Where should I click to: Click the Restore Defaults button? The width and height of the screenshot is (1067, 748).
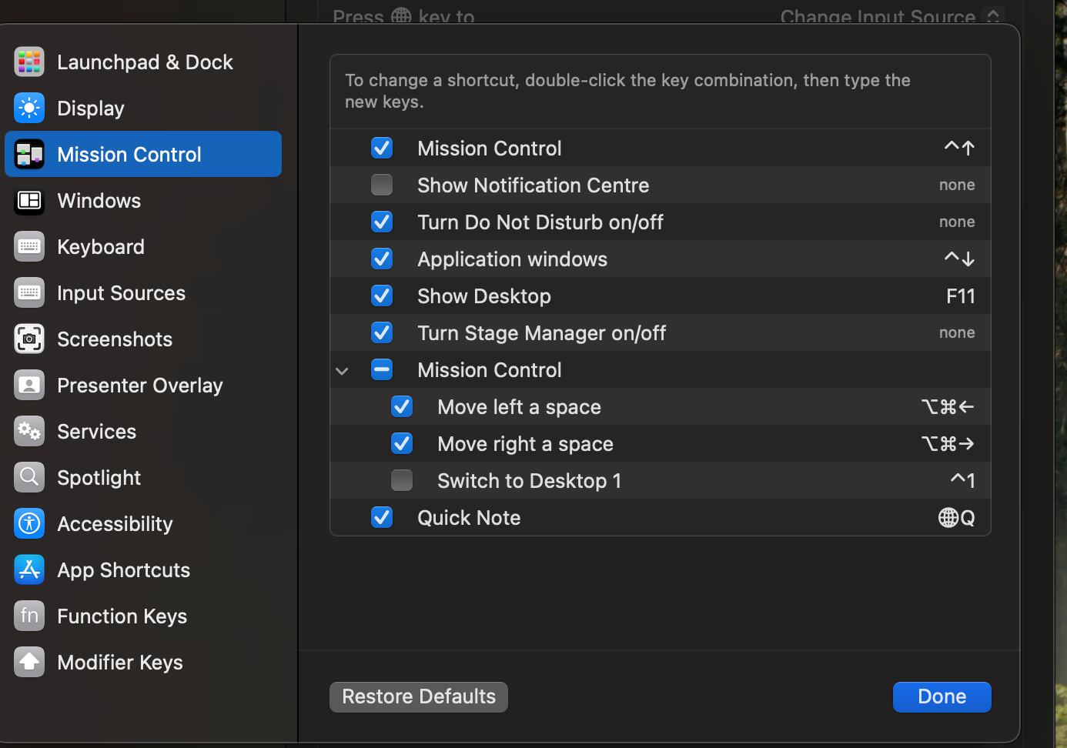(x=419, y=697)
